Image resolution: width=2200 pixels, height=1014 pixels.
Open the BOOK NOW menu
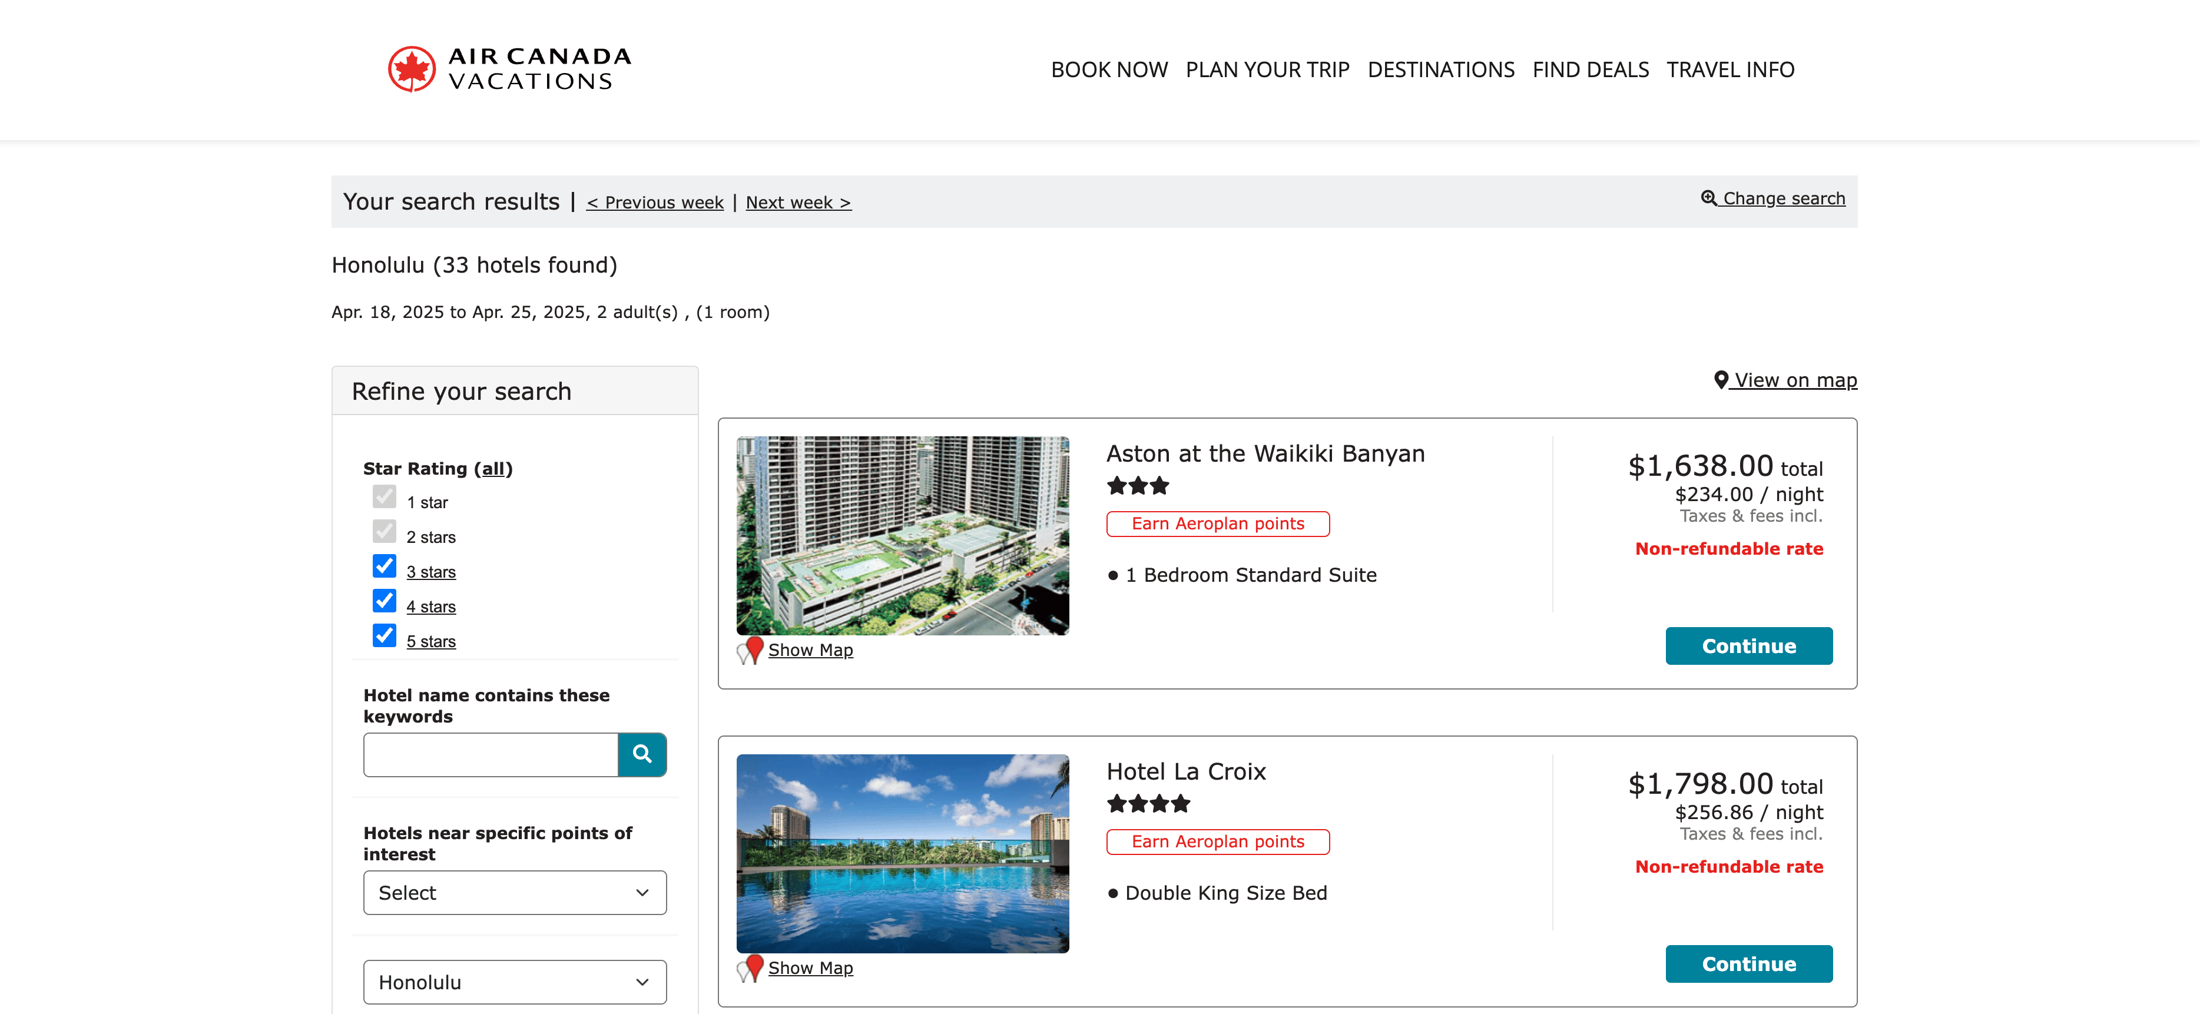[x=1109, y=70]
